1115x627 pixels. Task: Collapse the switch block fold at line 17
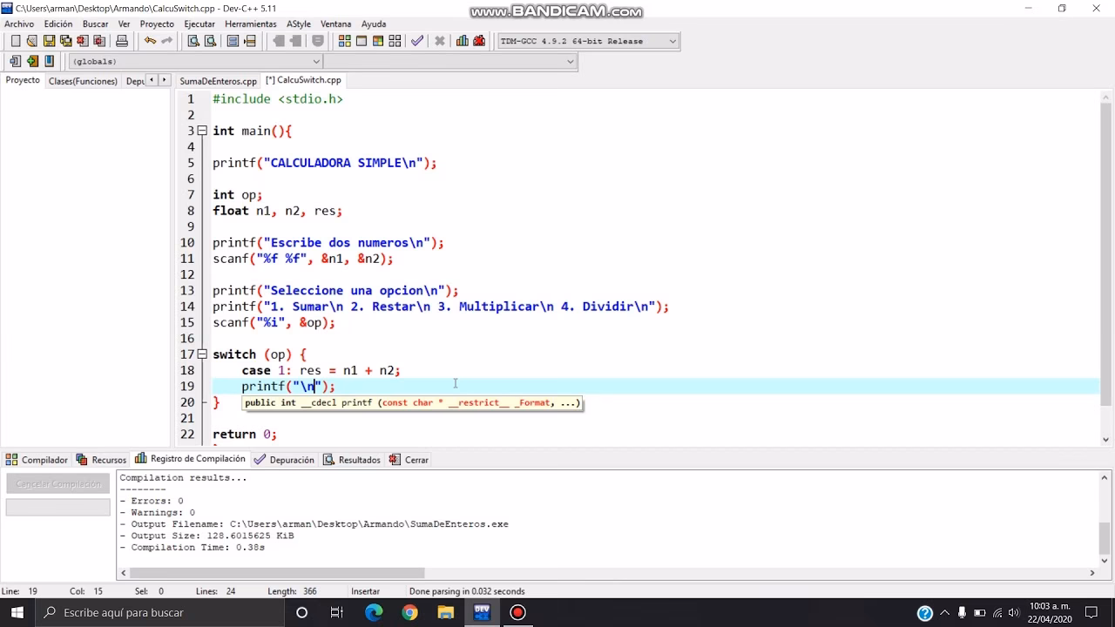pos(202,354)
